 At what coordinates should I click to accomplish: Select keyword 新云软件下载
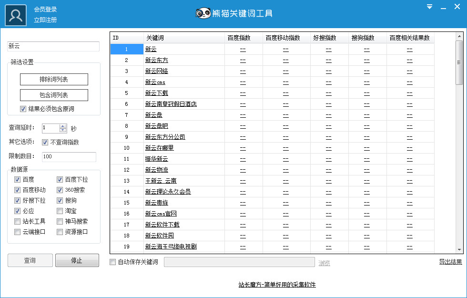tap(162, 225)
